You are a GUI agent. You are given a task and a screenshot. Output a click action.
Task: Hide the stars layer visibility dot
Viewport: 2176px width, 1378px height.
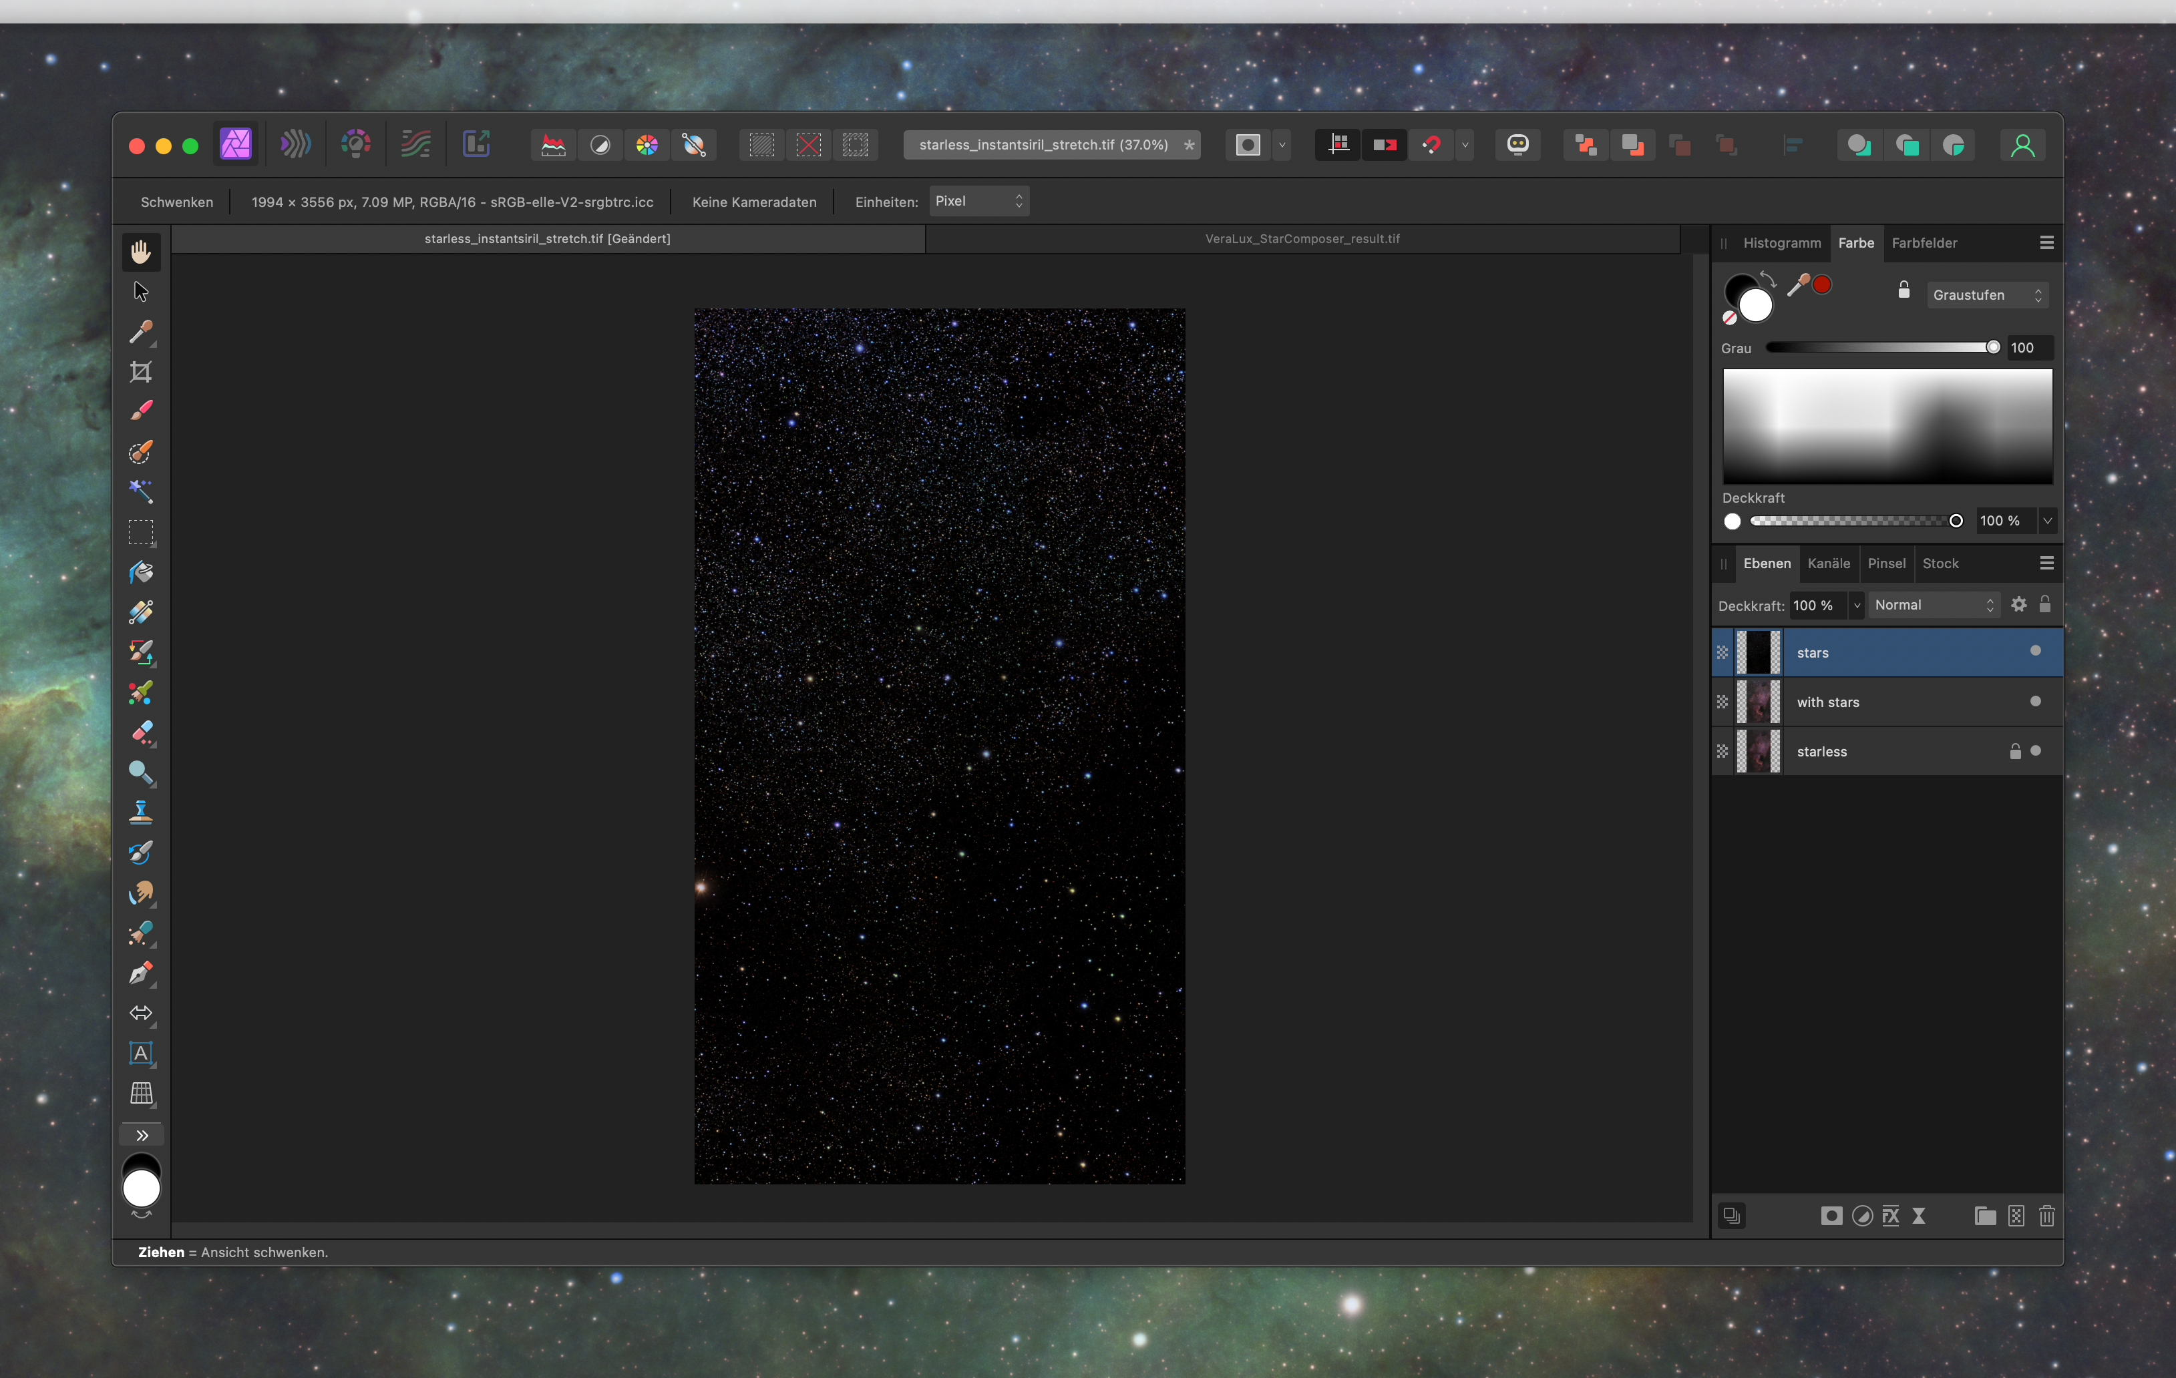pyautogui.click(x=2035, y=651)
